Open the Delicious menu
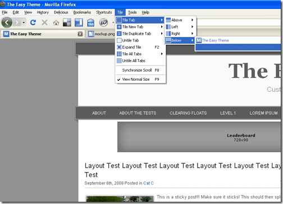 click(x=61, y=12)
